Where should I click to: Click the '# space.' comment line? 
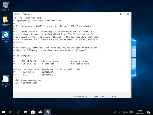click(18, 42)
